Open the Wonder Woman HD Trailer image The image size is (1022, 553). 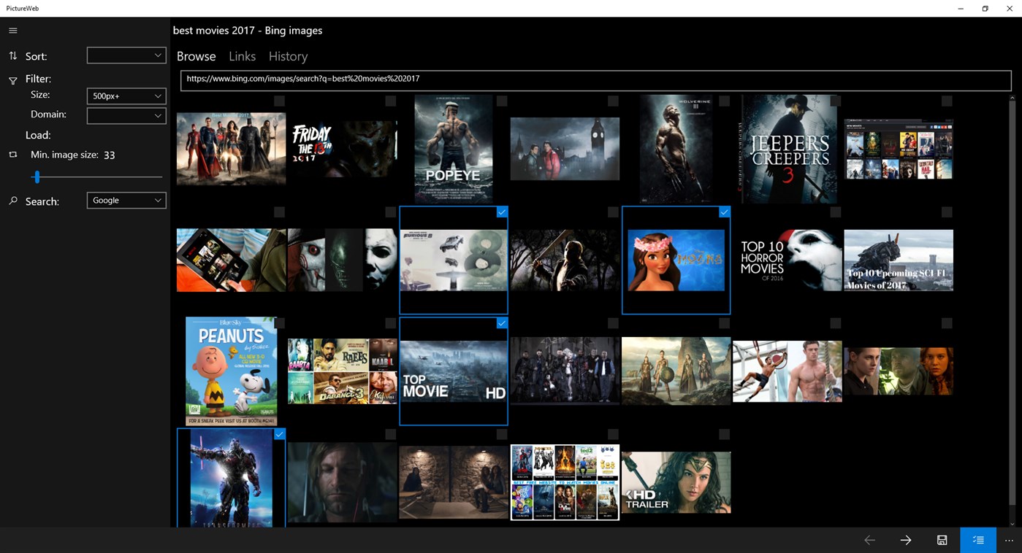(676, 482)
